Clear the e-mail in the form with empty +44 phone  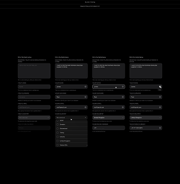(123, 107)
